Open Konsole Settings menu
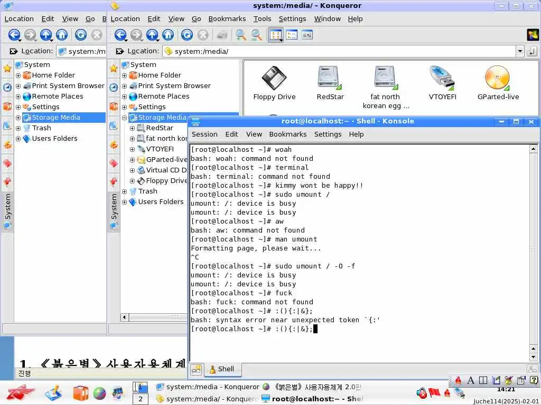 coord(328,134)
